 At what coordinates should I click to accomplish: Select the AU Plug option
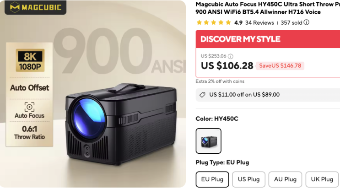click(x=285, y=179)
